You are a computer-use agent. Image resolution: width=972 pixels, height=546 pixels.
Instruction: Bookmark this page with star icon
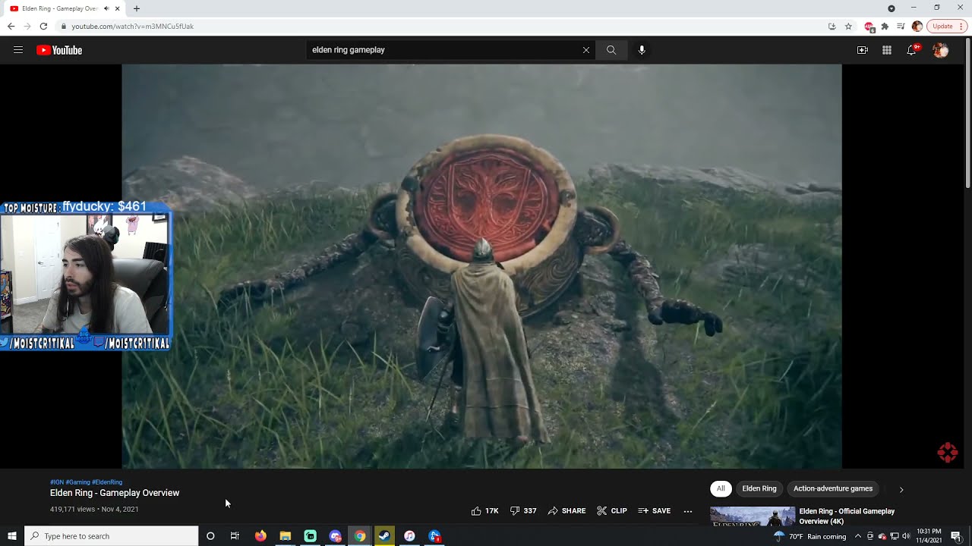pyautogui.click(x=848, y=27)
